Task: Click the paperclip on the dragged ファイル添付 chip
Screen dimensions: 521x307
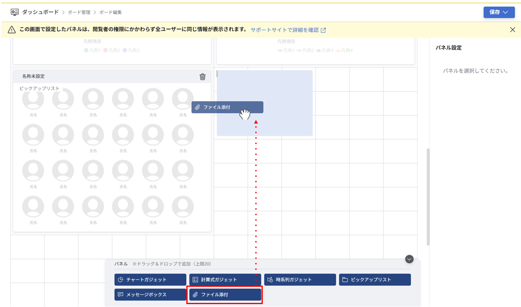Action: pyautogui.click(x=197, y=107)
